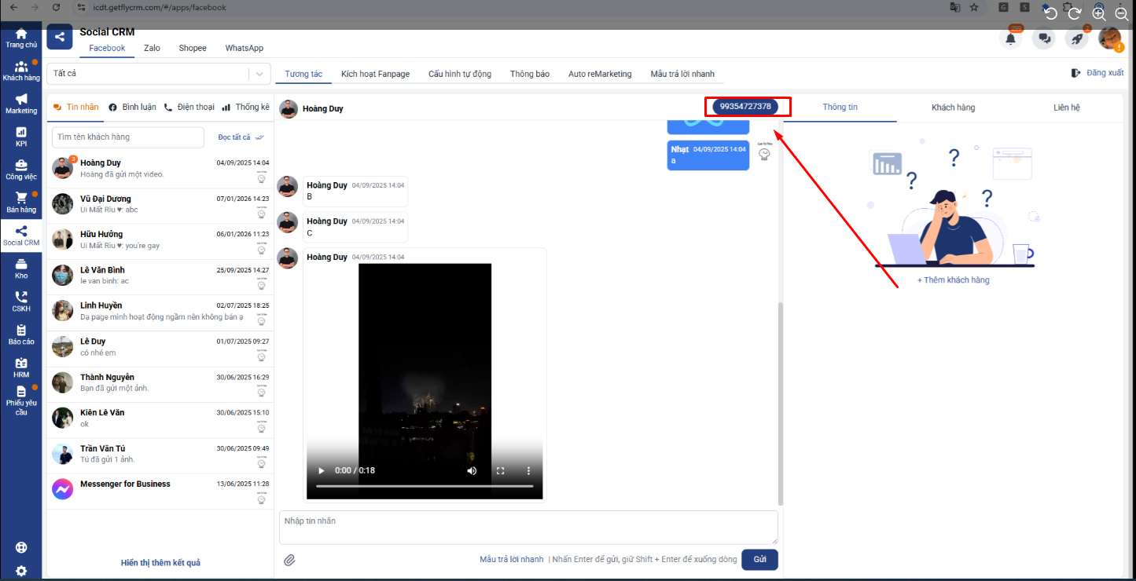Open the Bình luận tab

[134, 107]
